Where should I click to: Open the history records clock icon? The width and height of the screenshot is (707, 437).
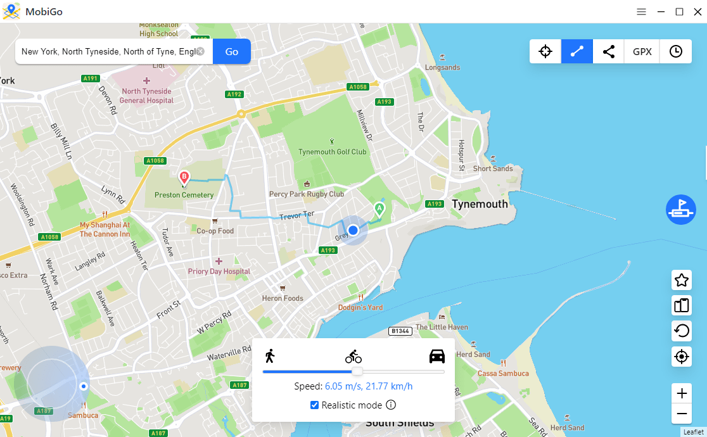[x=675, y=51]
